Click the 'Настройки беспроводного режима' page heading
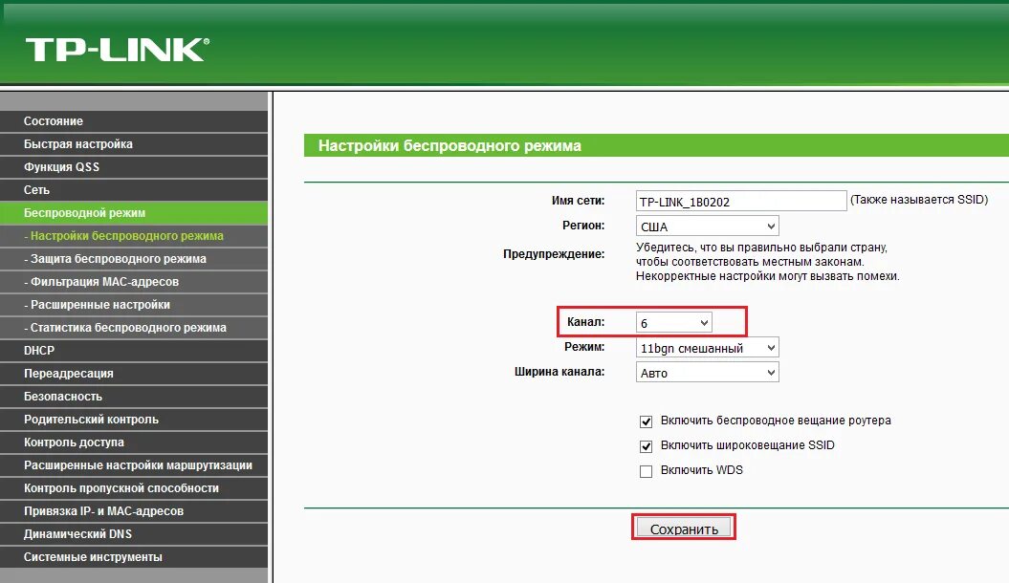Image resolution: width=1009 pixels, height=583 pixels. point(450,146)
